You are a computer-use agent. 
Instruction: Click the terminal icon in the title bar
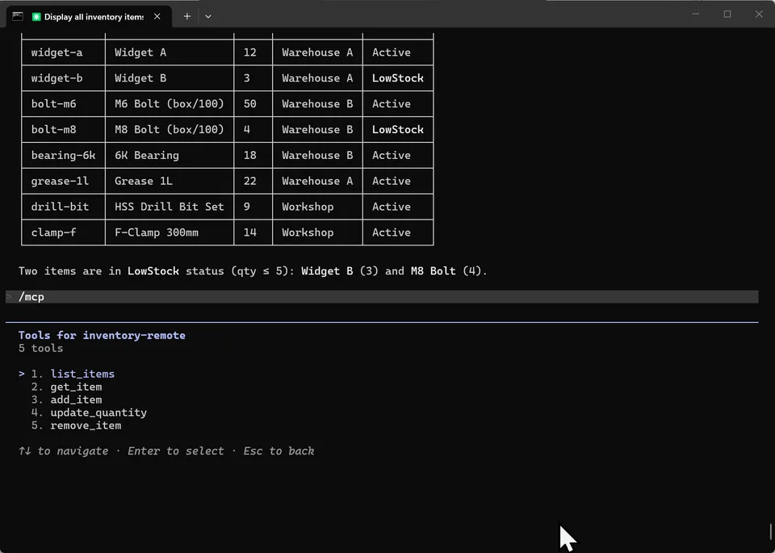tap(18, 16)
